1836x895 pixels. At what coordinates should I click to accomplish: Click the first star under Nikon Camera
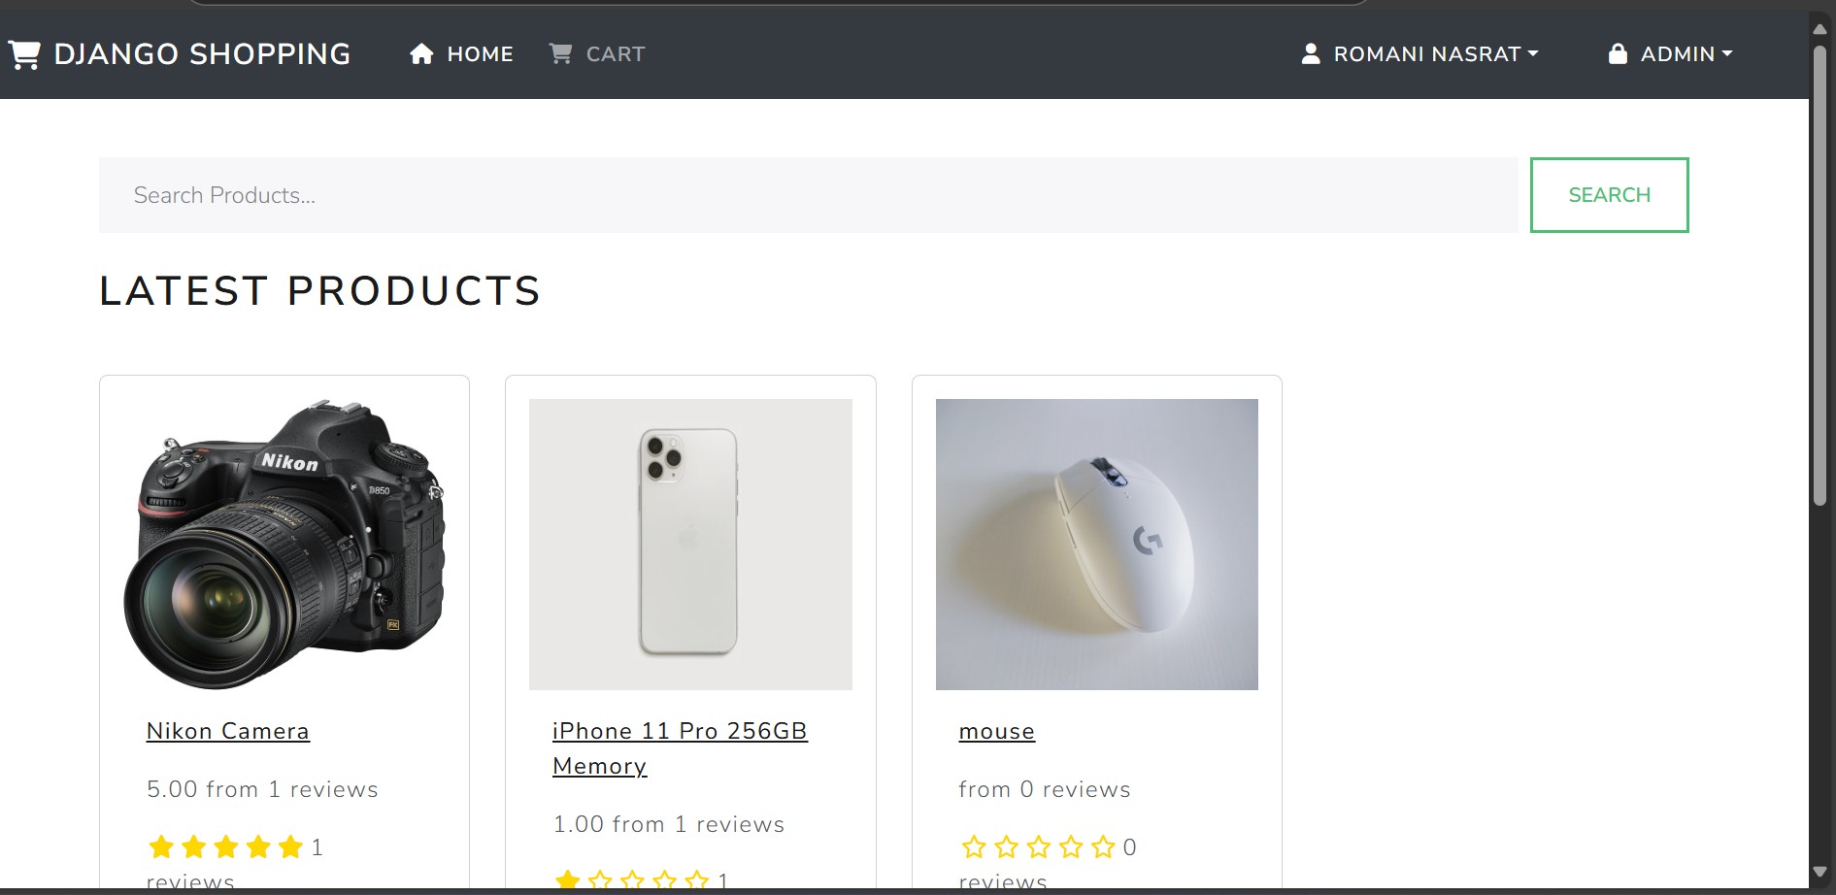tap(160, 845)
